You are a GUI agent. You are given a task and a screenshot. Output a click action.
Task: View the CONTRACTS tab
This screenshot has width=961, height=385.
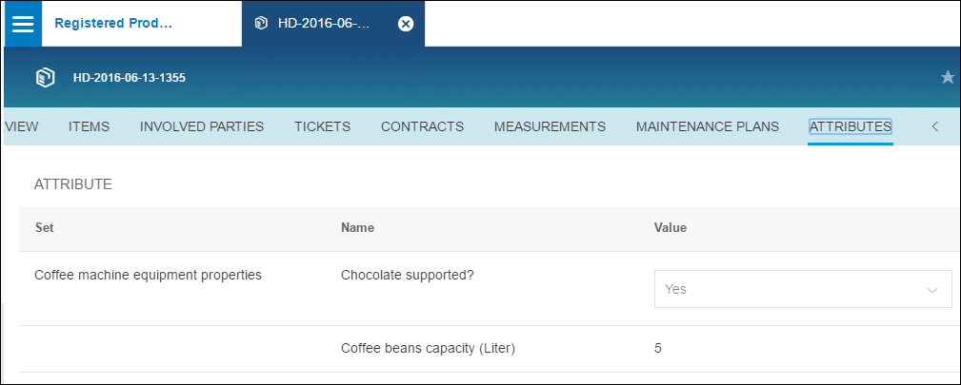click(x=422, y=126)
